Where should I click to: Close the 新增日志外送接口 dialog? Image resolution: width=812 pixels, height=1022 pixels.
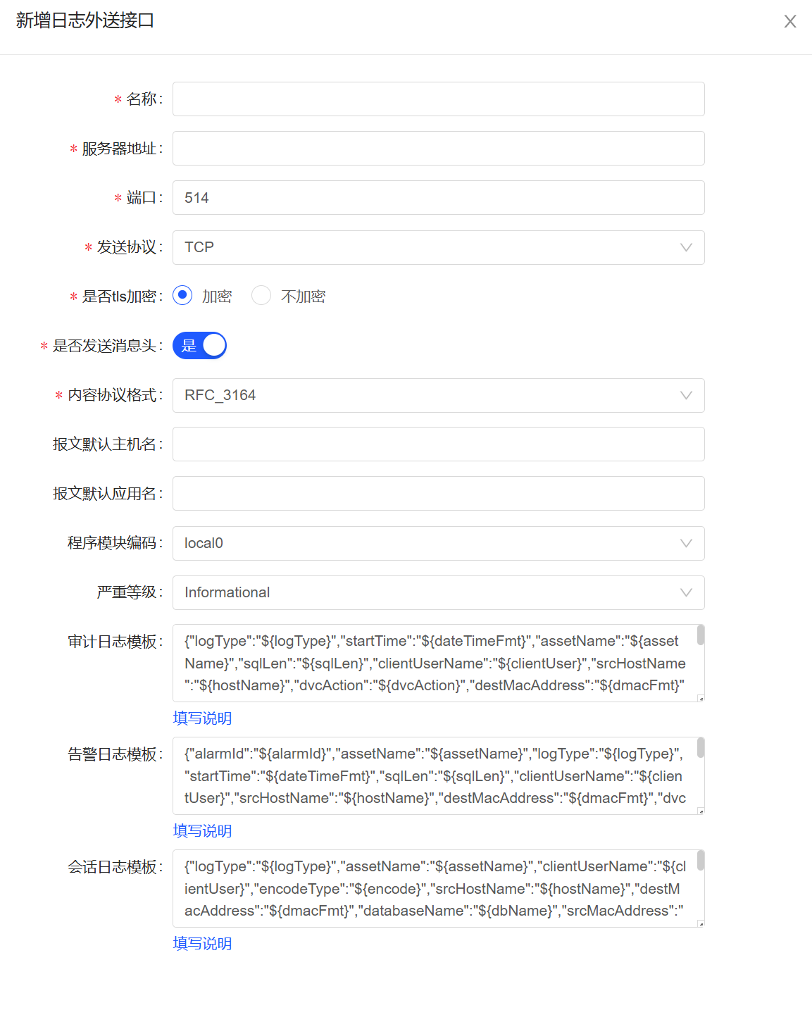790,22
